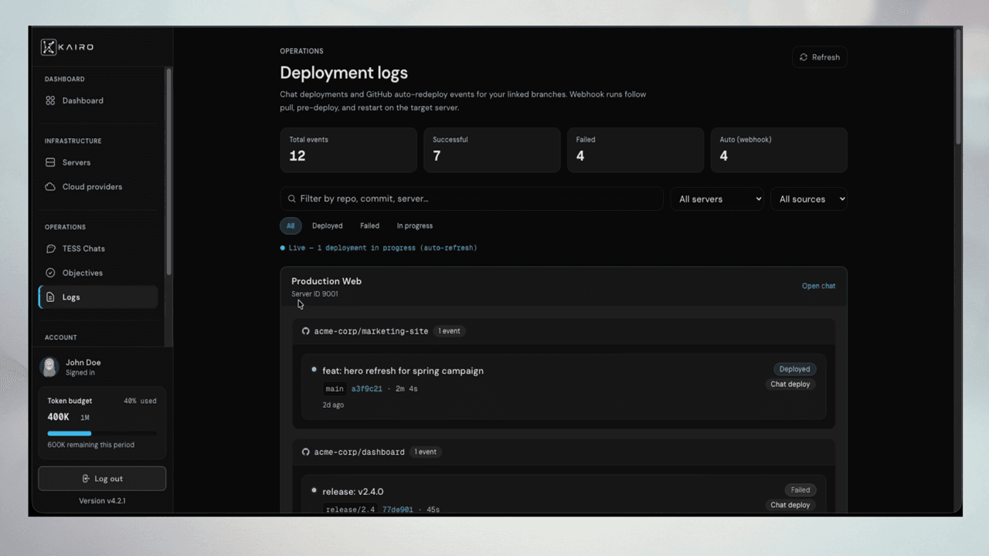Click the Kairo logo icon
Viewport: 989px width, 556px height.
(49, 47)
